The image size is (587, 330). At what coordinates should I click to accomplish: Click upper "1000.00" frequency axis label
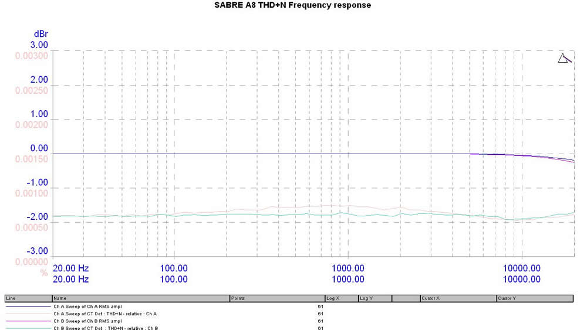348,268
